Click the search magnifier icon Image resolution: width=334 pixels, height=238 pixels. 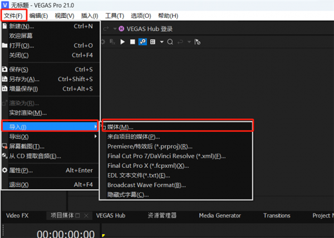(x=170, y=42)
